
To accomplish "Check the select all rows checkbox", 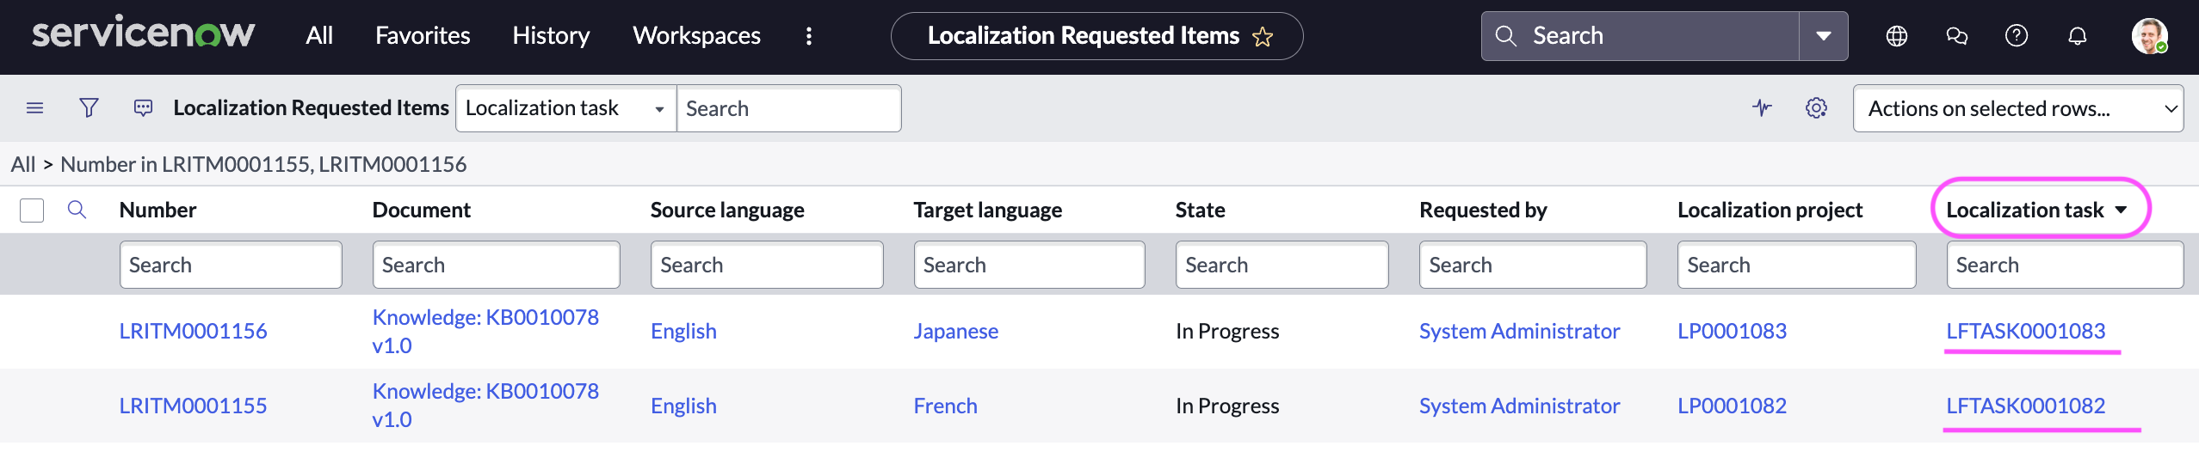I will click(32, 211).
